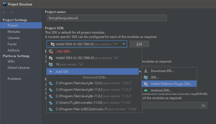216x124 pixels.
Task: Click the IntelliJ IDEA logo in title bar
Action: click(4, 4)
